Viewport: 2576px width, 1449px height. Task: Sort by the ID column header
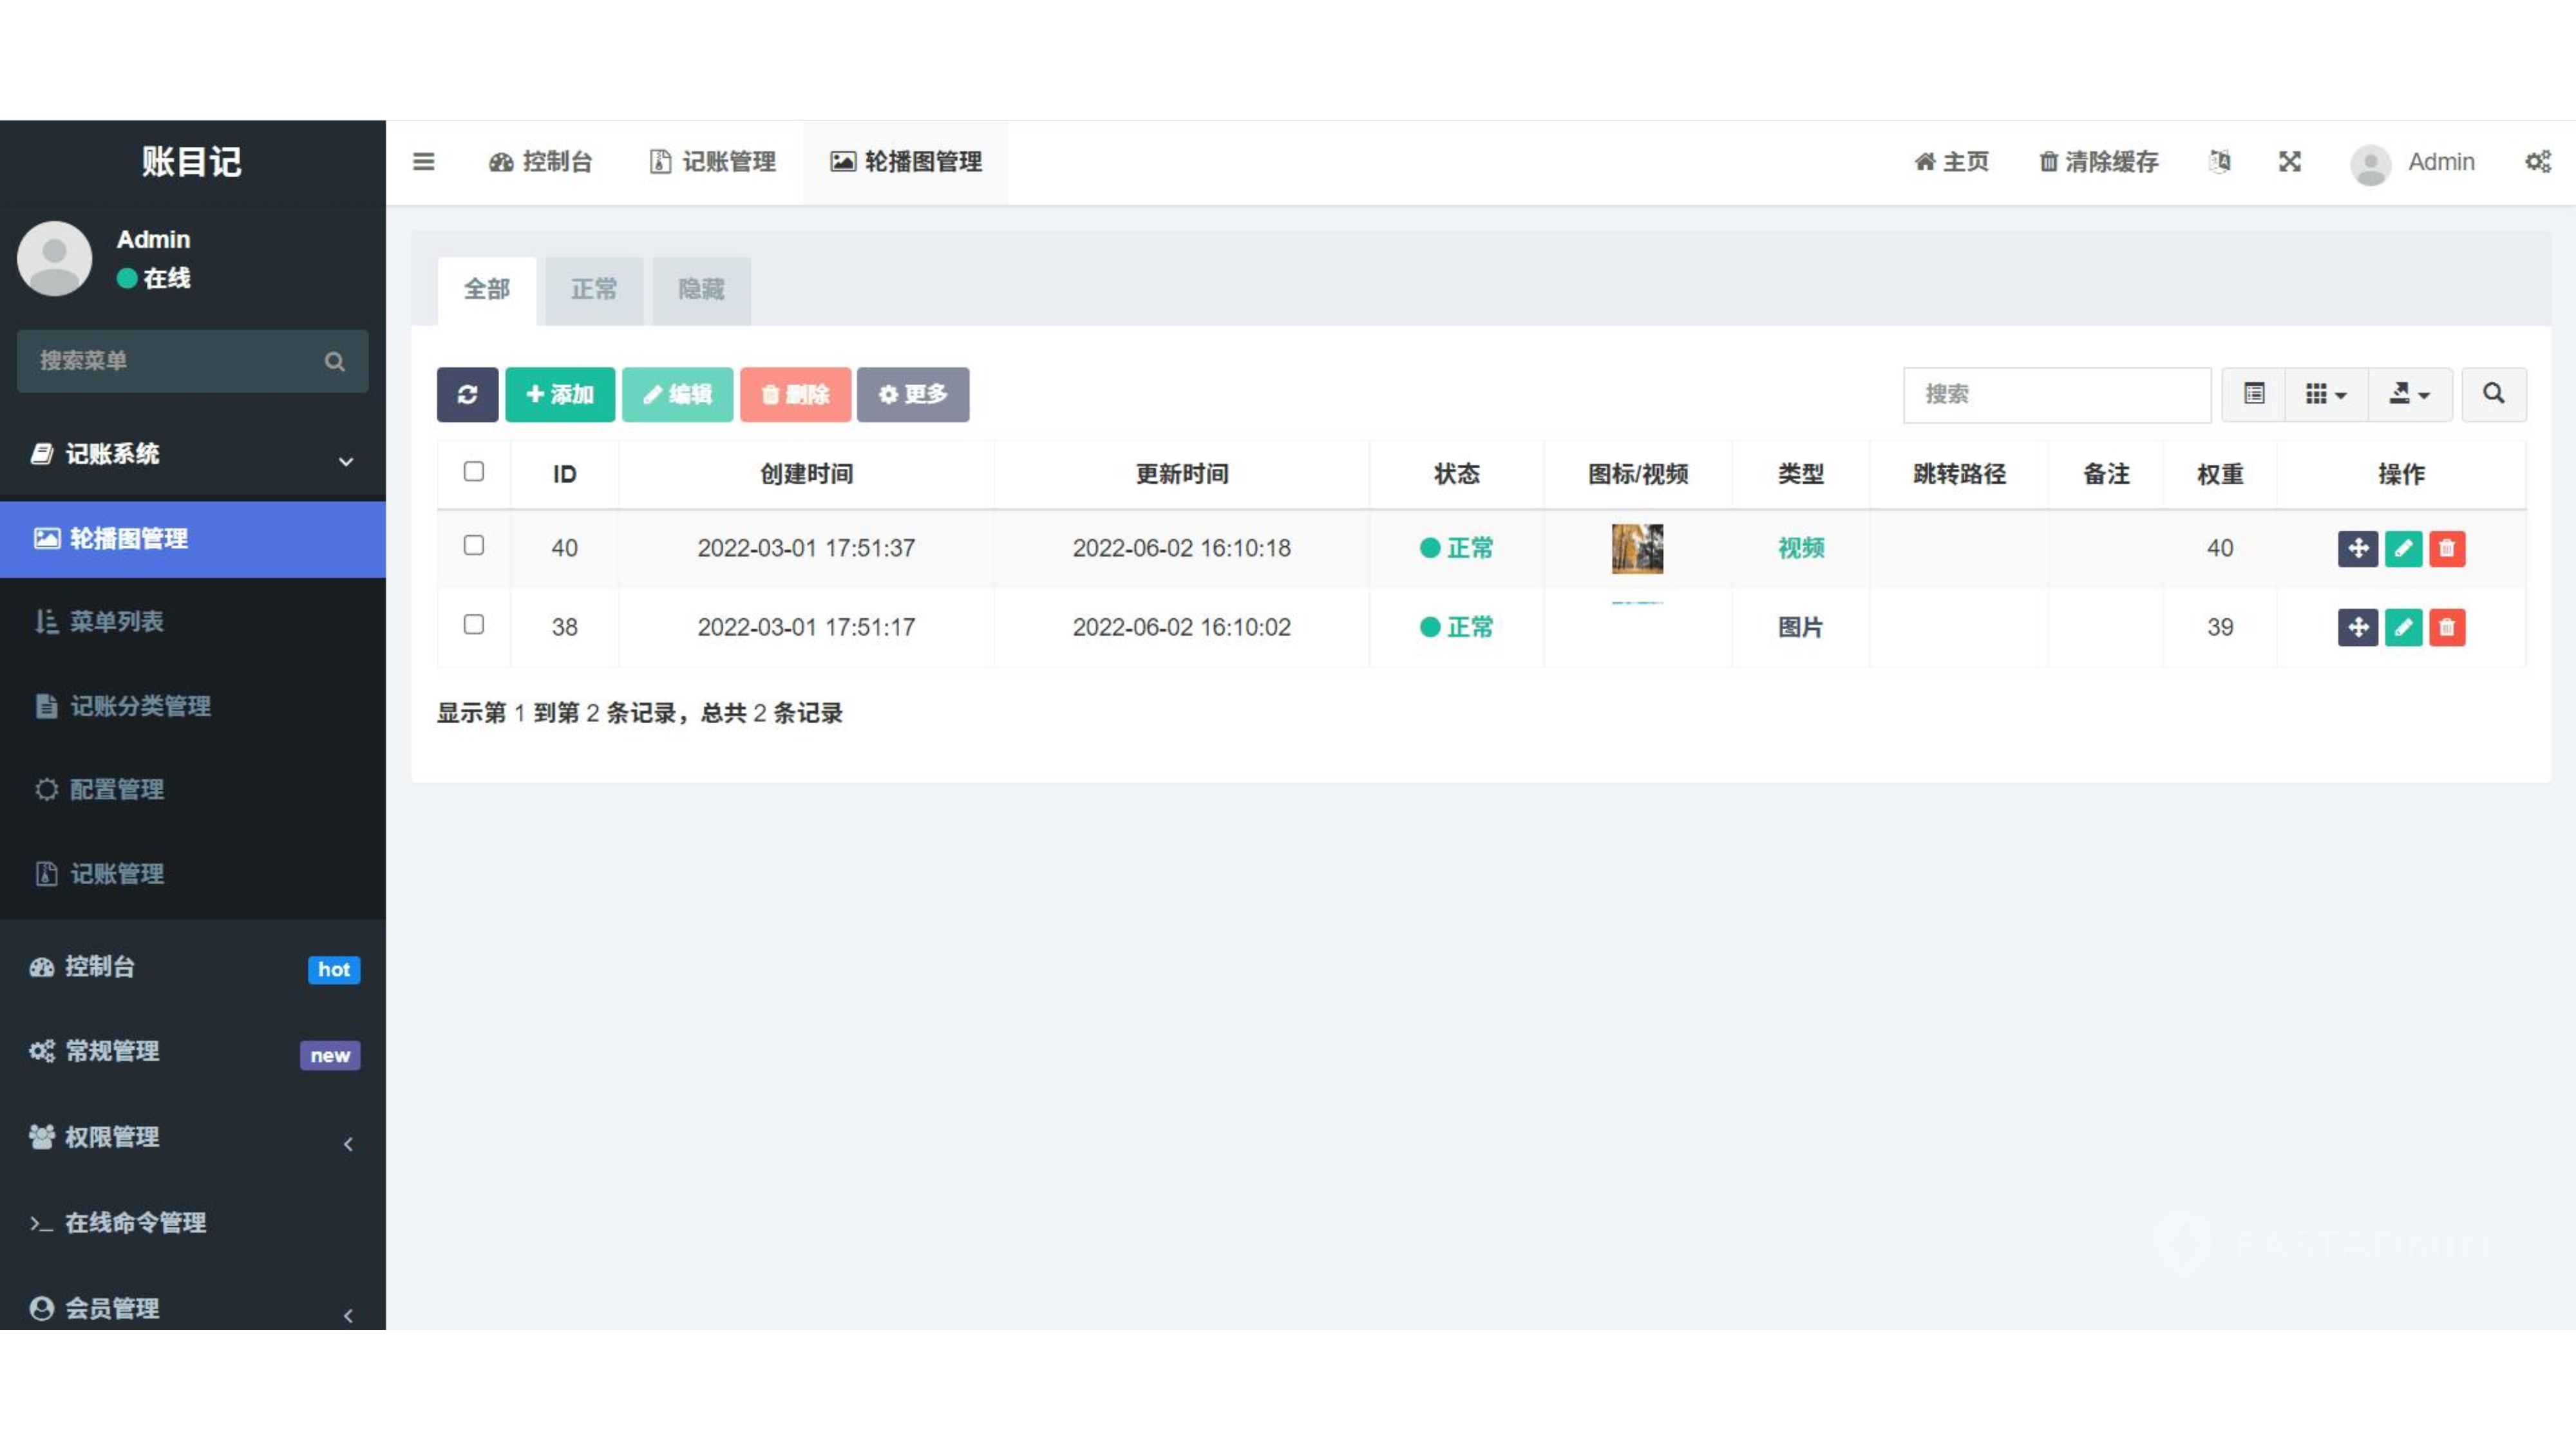565,474
